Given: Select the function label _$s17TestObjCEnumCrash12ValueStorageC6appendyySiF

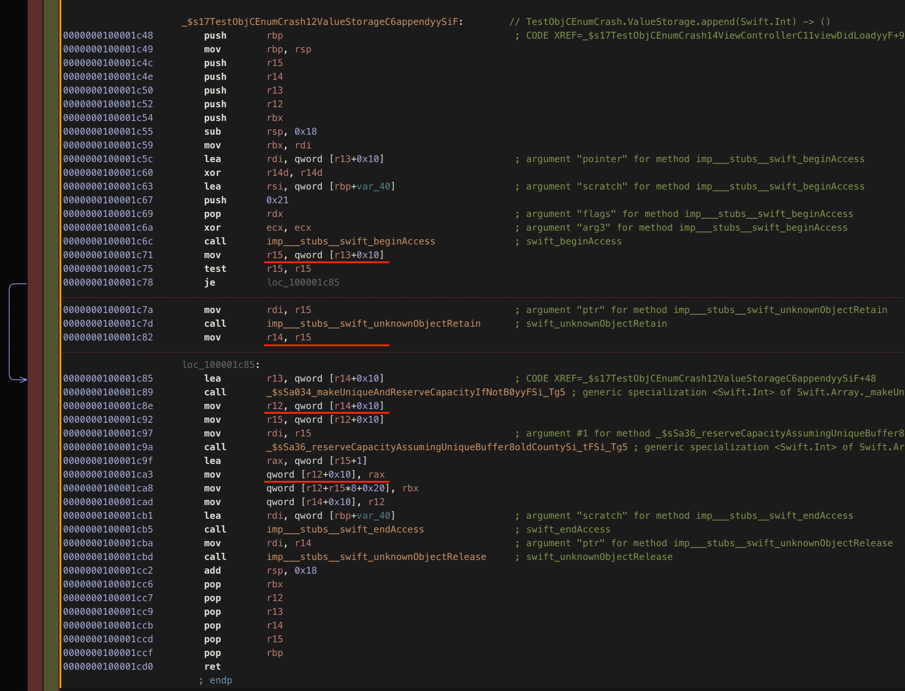Looking at the screenshot, I should pos(323,22).
